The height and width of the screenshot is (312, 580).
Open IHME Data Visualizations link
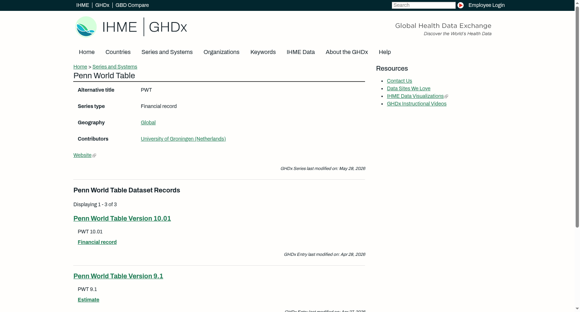click(415, 96)
